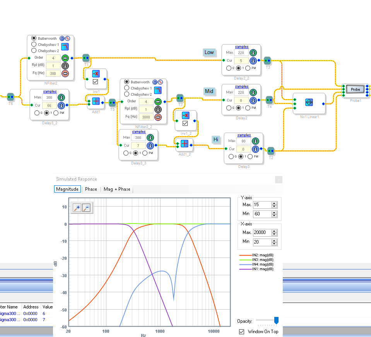The height and width of the screenshot is (337, 371).
Task: Decrease the X-axis Min value with down arrow
Action: 274,244
